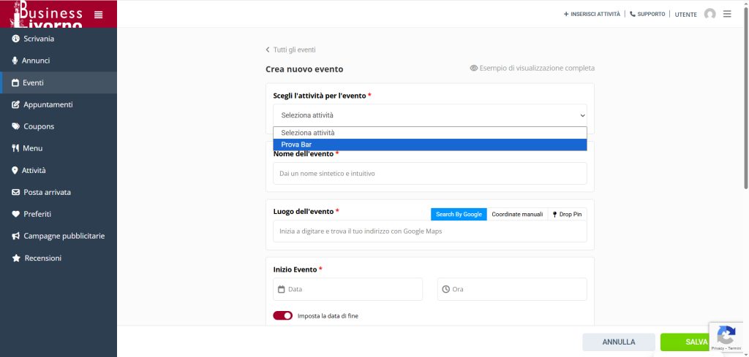
Task: Click the eye icon for full preview example
Action: (x=474, y=68)
